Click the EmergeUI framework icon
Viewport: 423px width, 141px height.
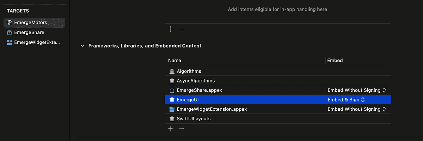pos(172,100)
